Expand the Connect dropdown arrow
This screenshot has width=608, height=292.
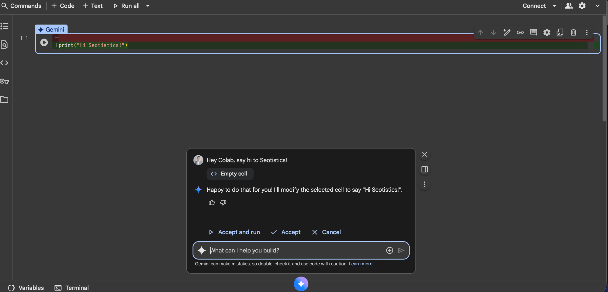click(554, 6)
